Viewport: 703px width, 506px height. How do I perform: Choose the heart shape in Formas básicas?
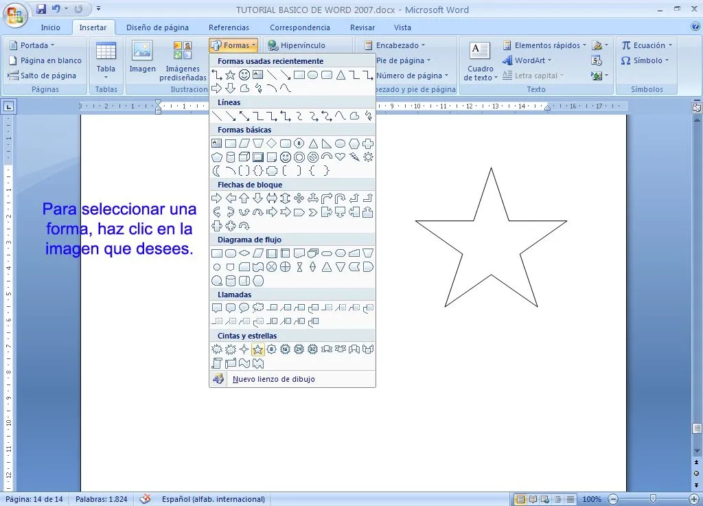(341, 157)
